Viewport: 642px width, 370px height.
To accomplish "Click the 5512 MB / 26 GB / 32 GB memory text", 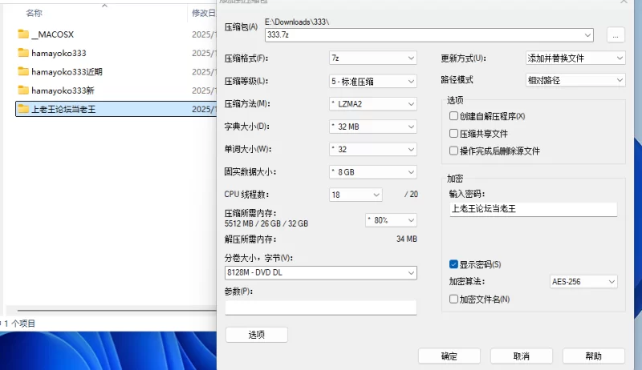I will pos(266,223).
